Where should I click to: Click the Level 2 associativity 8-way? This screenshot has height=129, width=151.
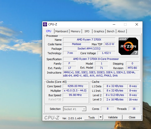(x=133, y=95)
